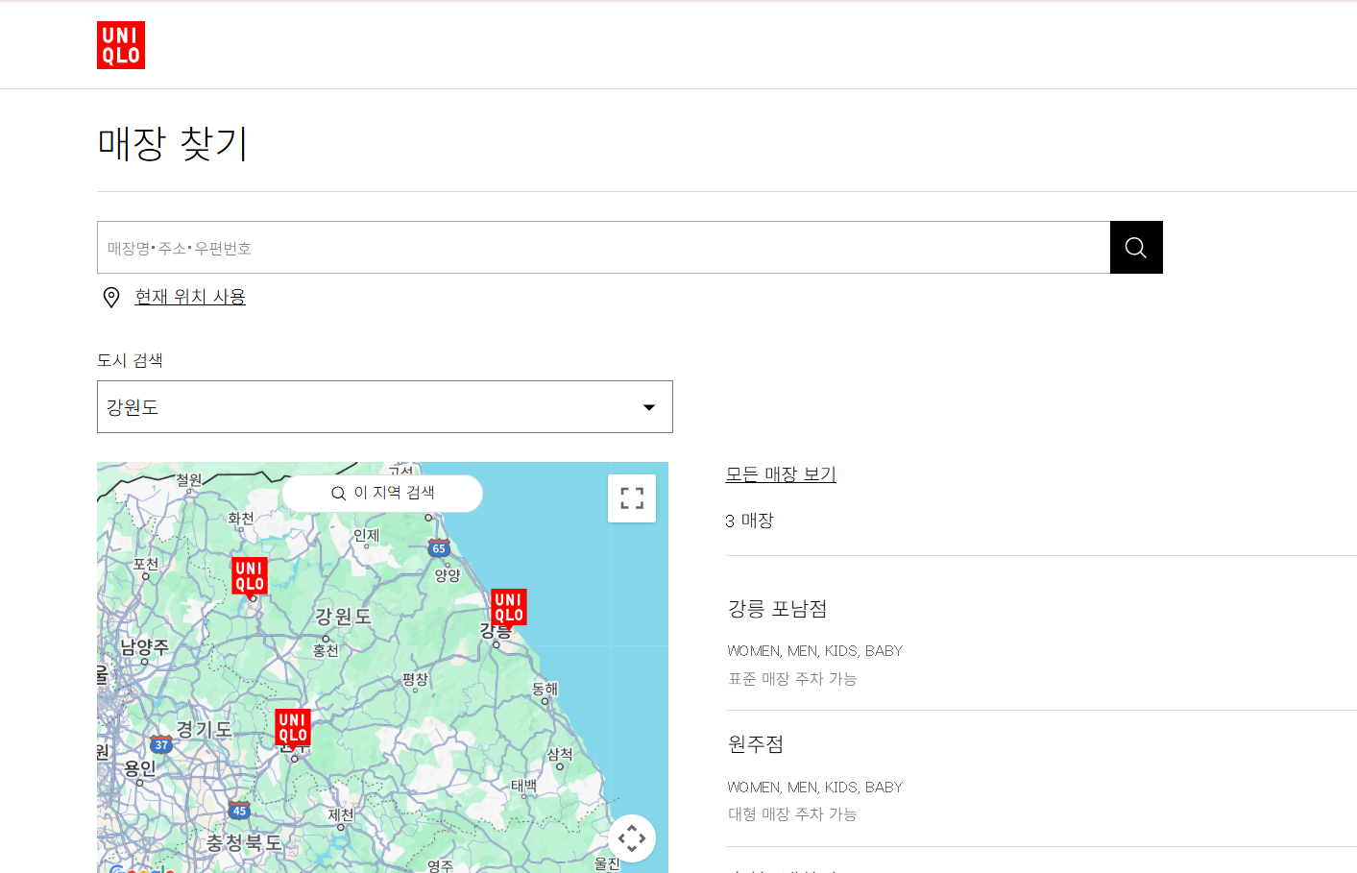Viewport: 1357px width, 873px height.
Task: Select the UNIQLO marker near 원주
Action: 294,728
